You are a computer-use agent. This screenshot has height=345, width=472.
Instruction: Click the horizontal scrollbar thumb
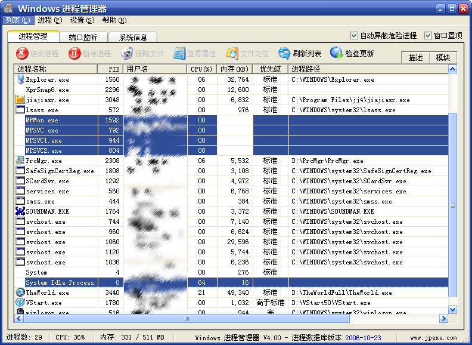(x=187, y=318)
